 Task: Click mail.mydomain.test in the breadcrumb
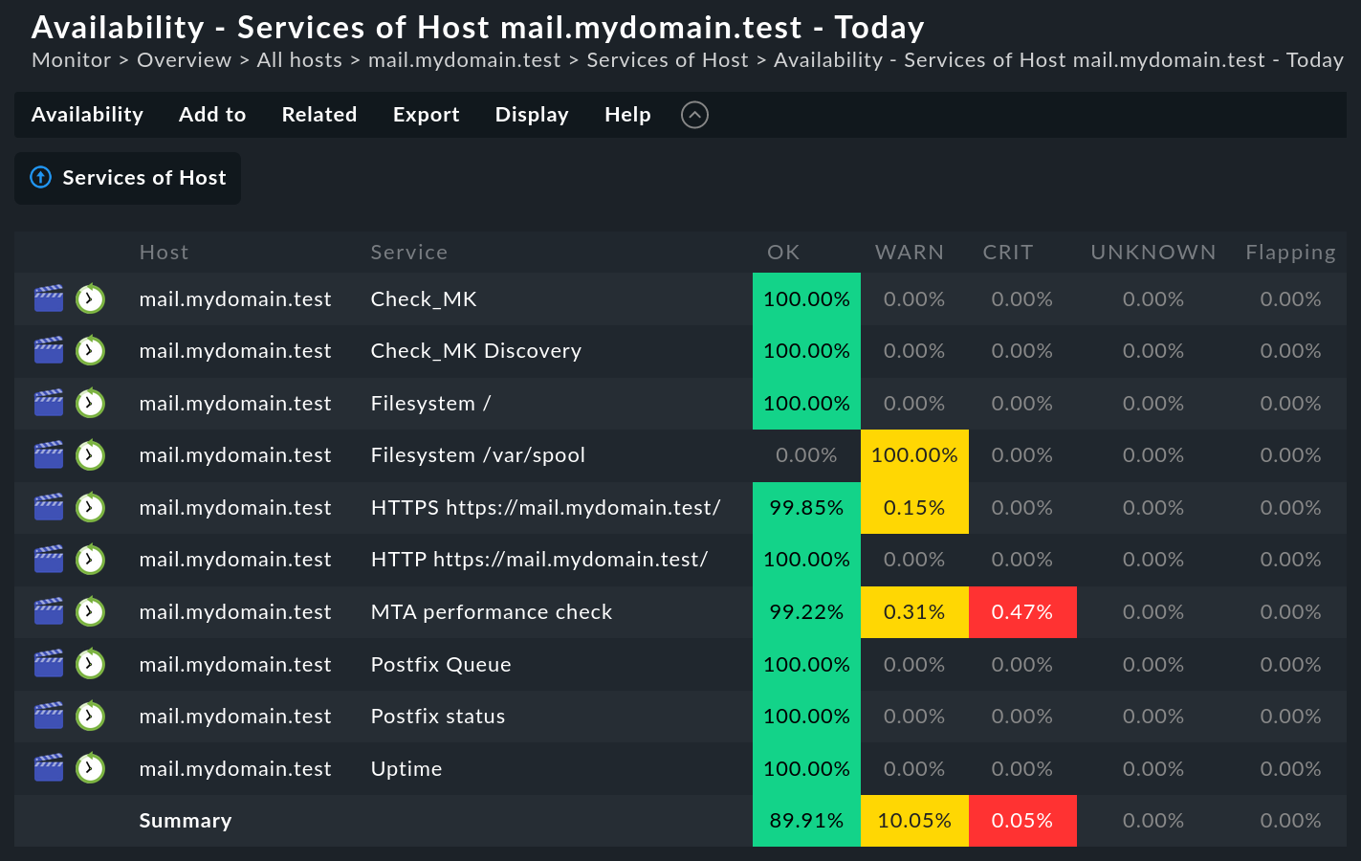465,59
